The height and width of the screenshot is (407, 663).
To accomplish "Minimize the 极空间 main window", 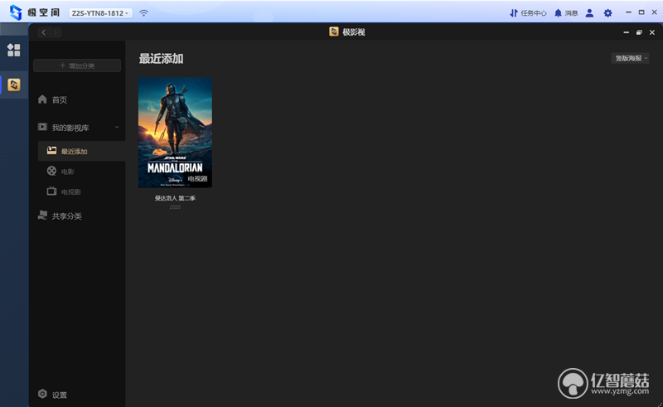I will pyautogui.click(x=628, y=12).
